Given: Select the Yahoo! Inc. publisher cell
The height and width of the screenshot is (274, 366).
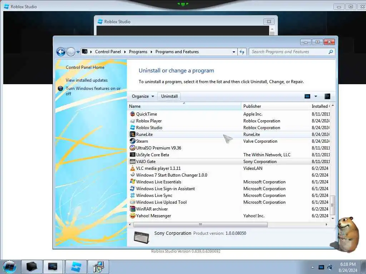Looking at the screenshot, I should pos(254,216).
